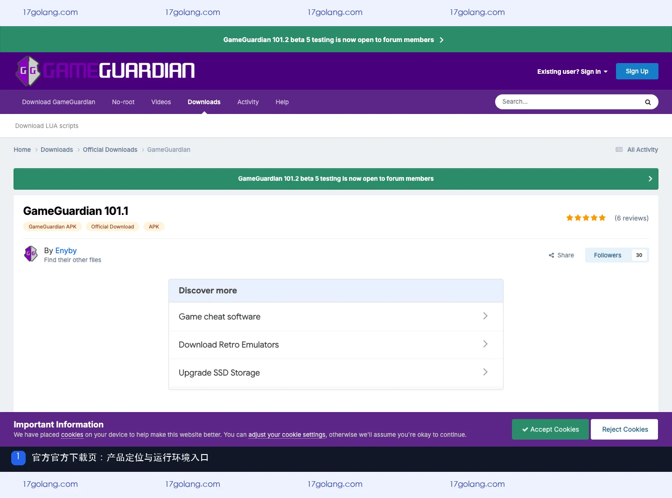Viewport: 672px width, 498px height.
Task: Open Download LUA scripts submenu link
Action: pyautogui.click(x=47, y=126)
